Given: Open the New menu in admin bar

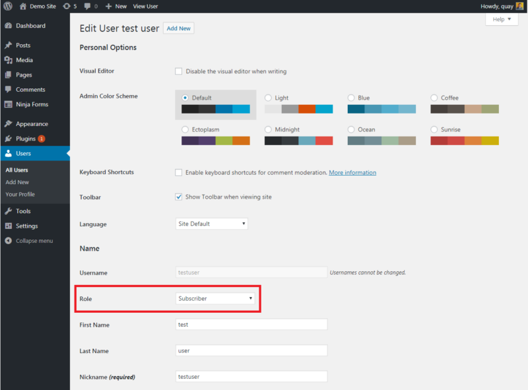Looking at the screenshot, I should click(115, 6).
